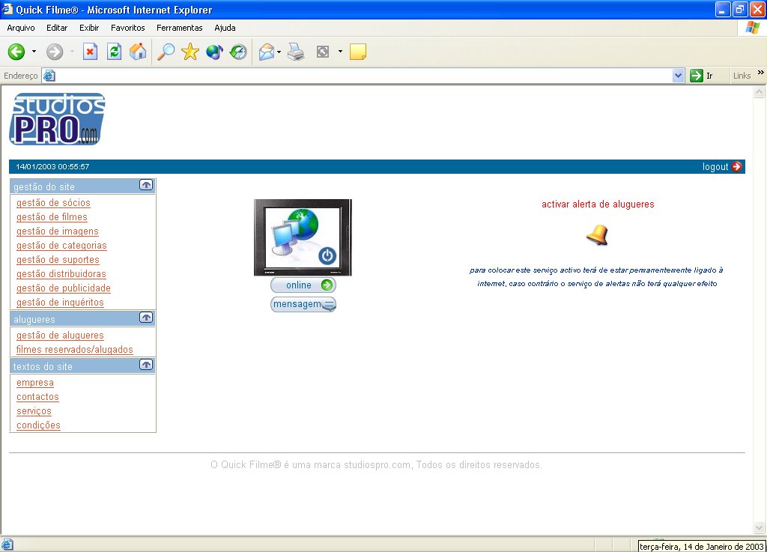Viewport: 767px width, 552px height.
Task: Collapse the textos do site panel
Action: pos(146,365)
